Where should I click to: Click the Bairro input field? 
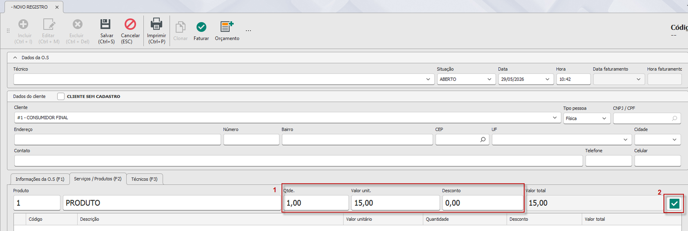point(357,140)
